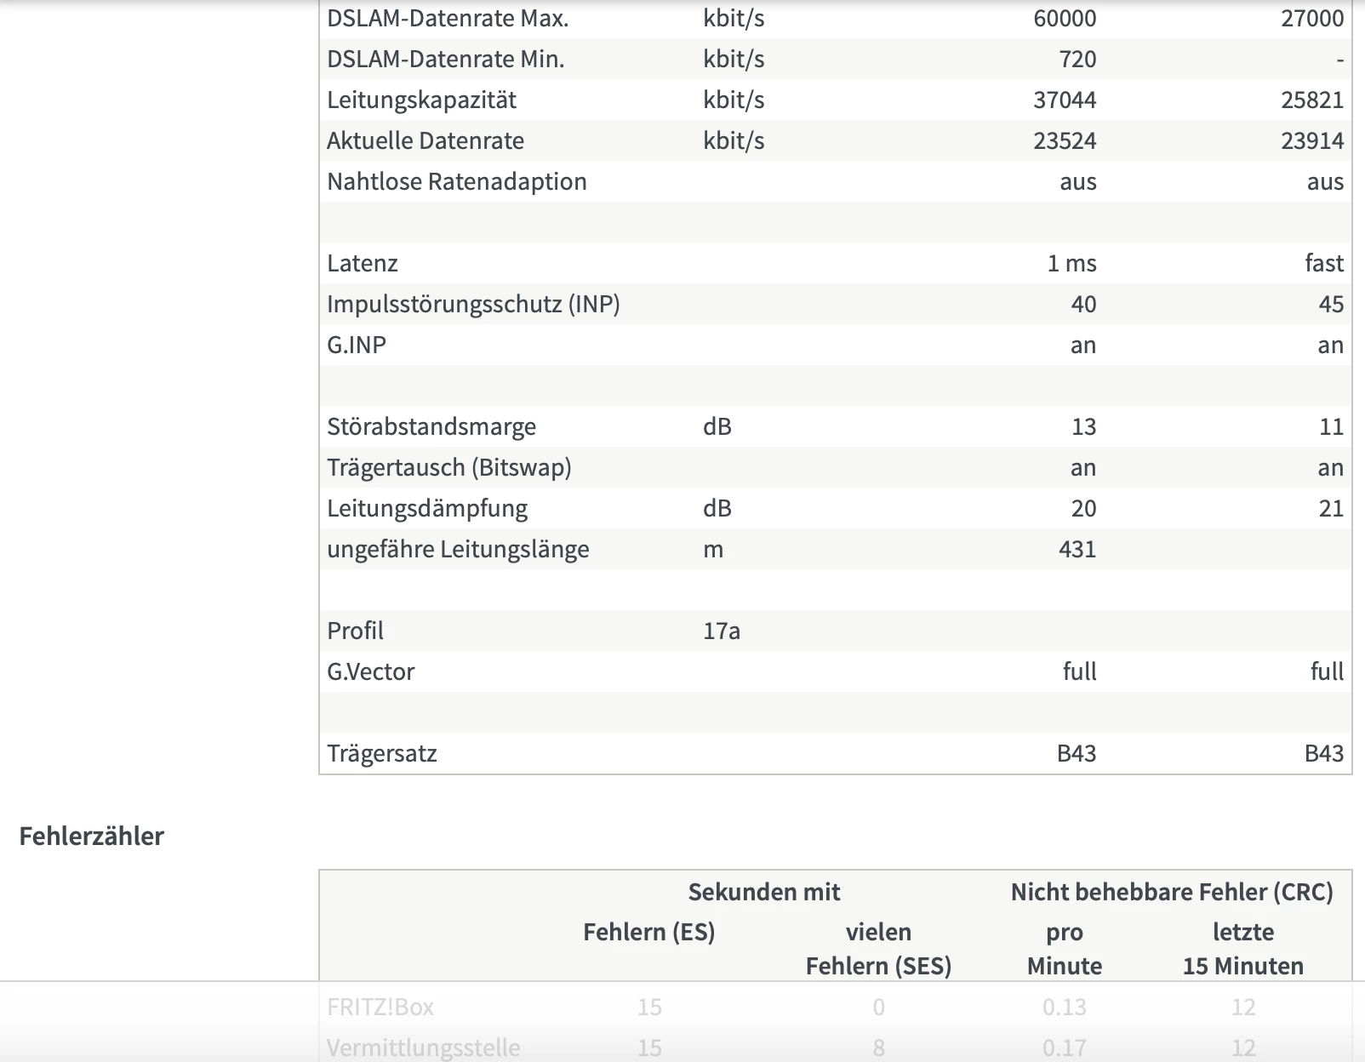Select the Störabstandsmarge row label
The width and height of the screenshot is (1365, 1062).
coord(431,426)
